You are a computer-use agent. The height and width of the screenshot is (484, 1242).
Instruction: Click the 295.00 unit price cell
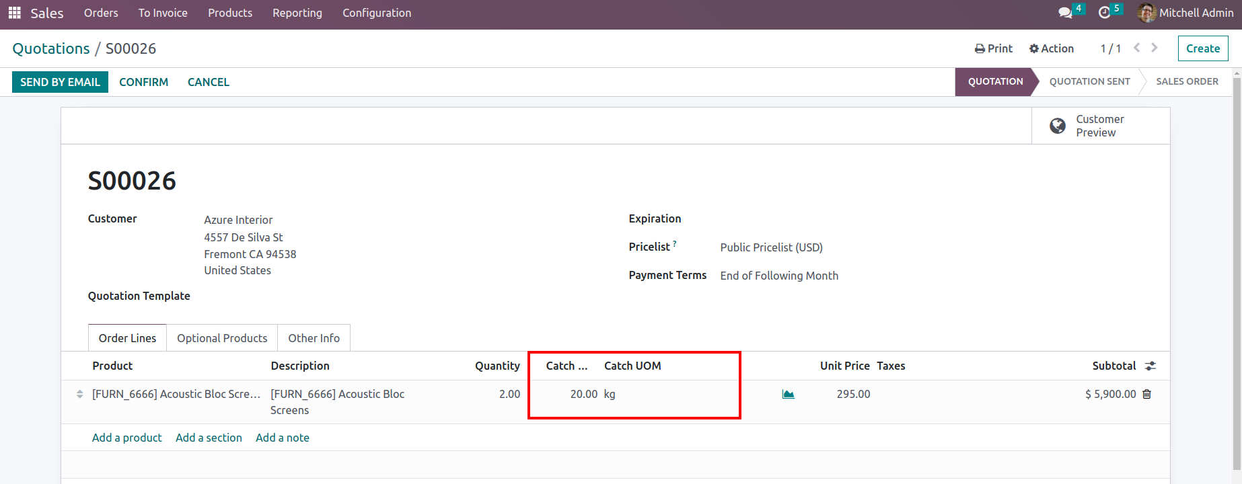coord(854,394)
